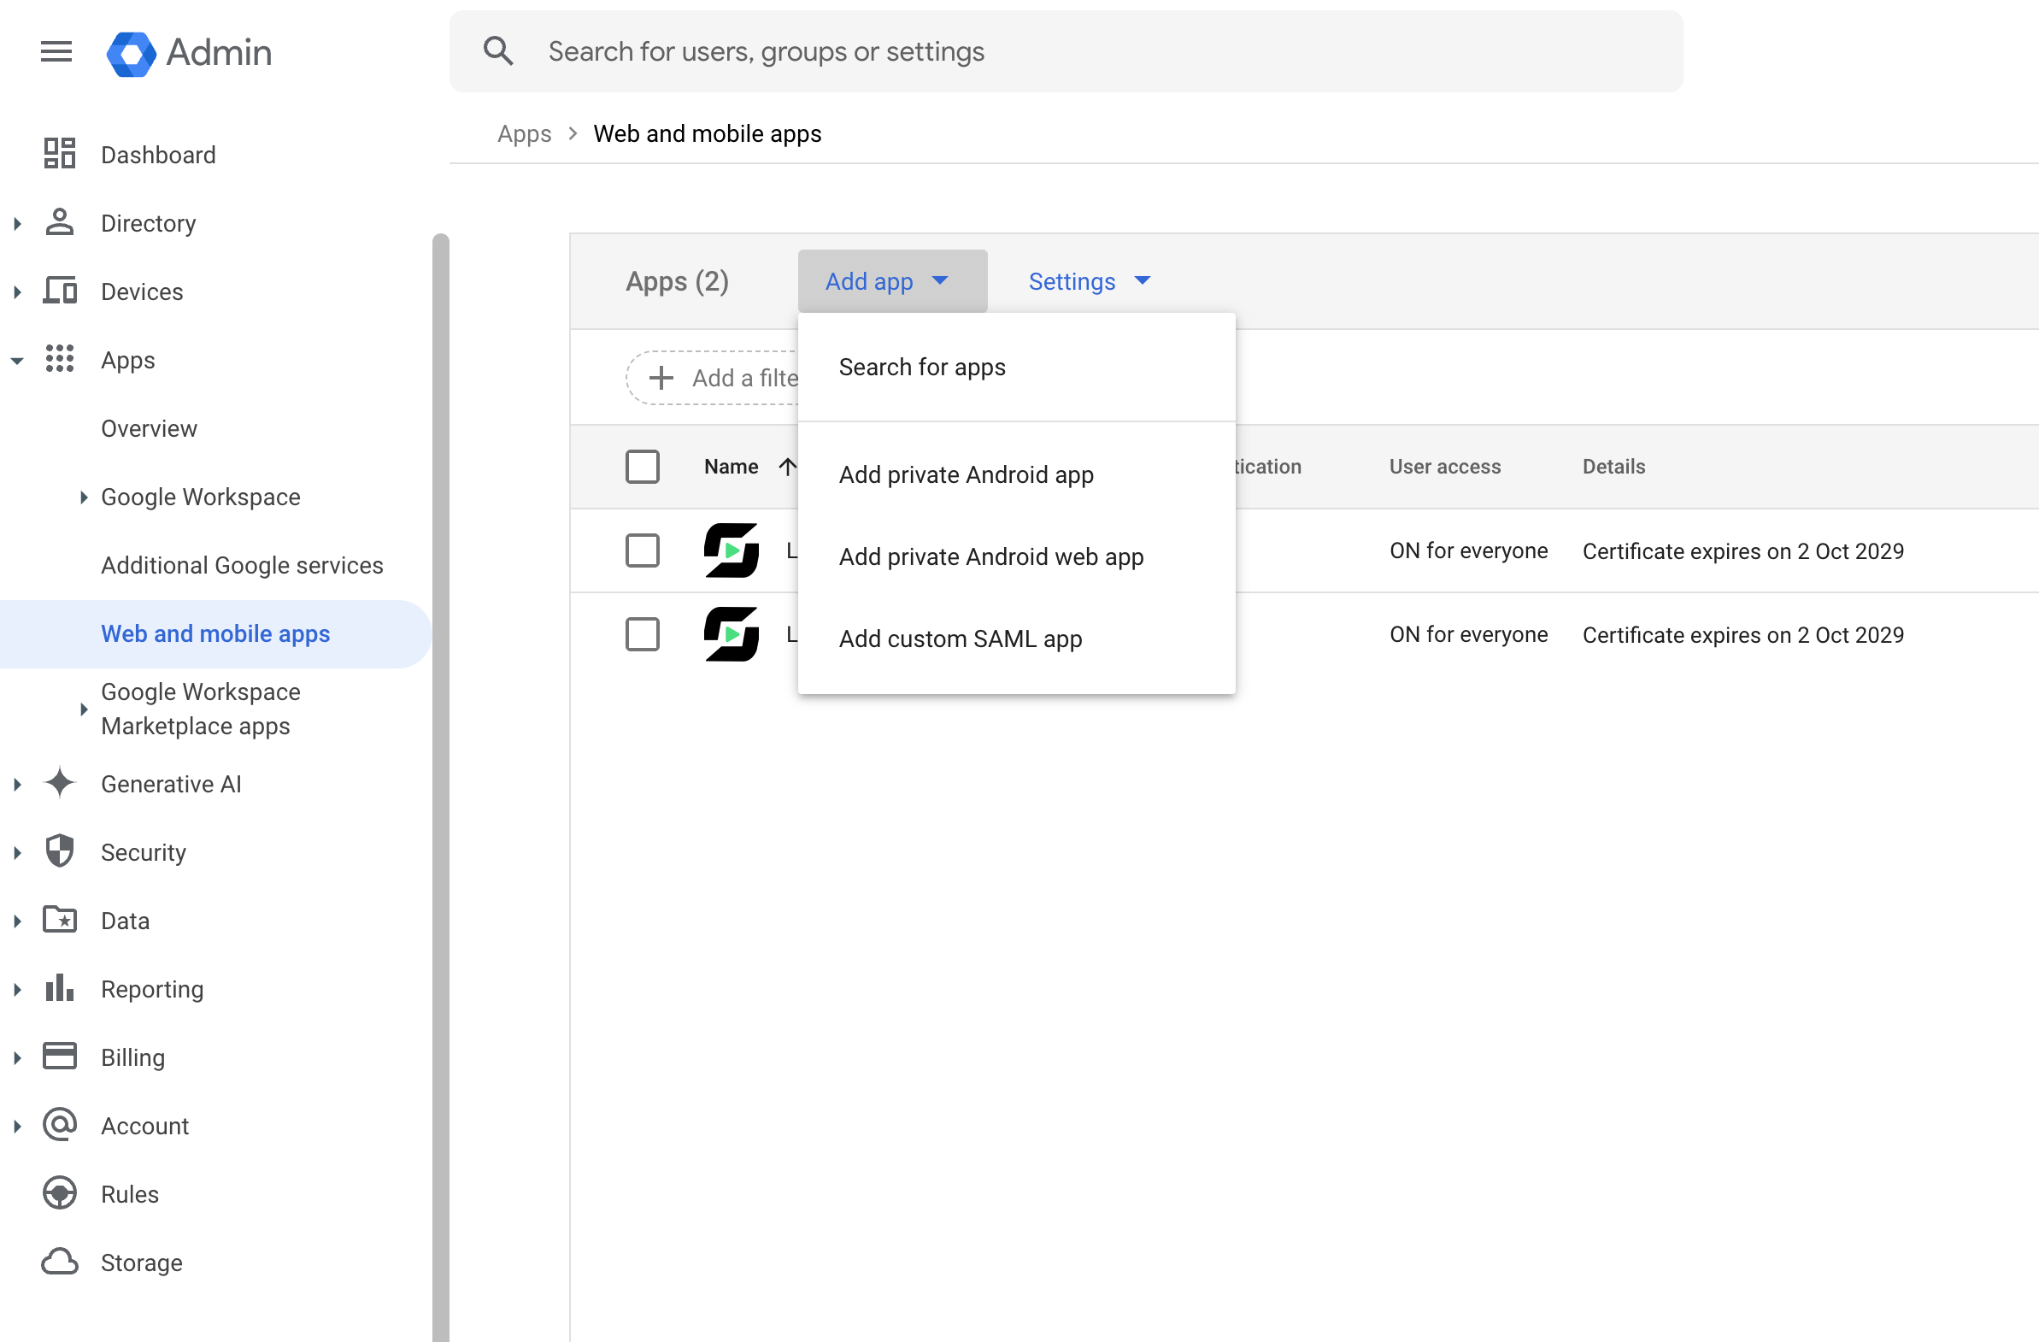Click second row's ON for everyone
Screen dimensions: 2039x1342
tap(1468, 634)
